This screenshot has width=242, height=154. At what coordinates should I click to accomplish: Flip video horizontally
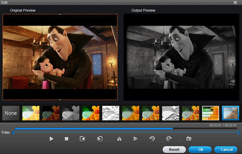(119, 139)
